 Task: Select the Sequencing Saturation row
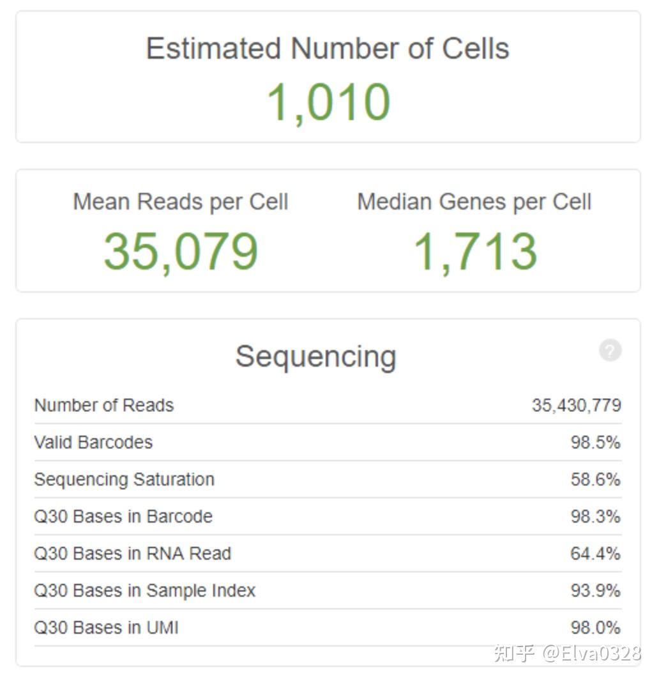click(124, 479)
